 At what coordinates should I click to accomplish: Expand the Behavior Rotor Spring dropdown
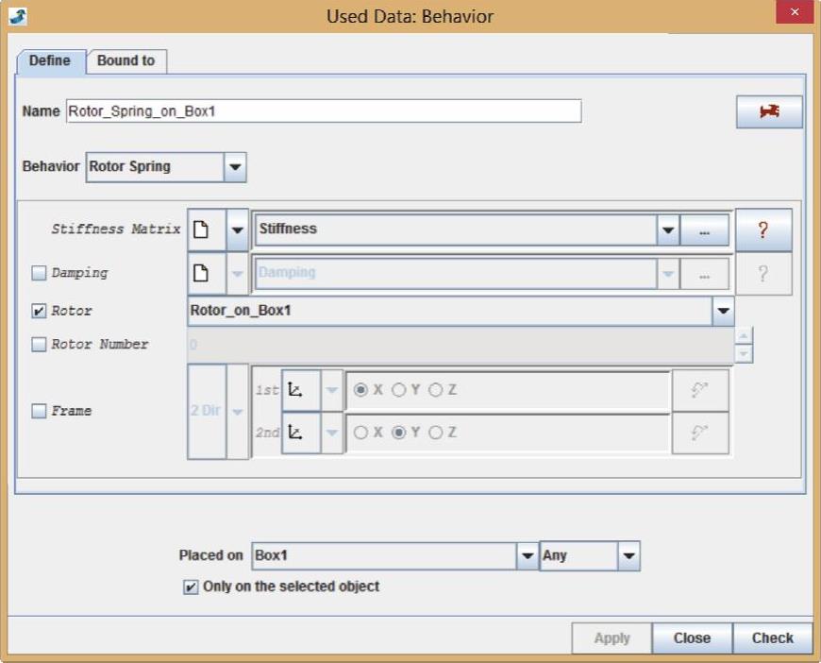click(235, 167)
